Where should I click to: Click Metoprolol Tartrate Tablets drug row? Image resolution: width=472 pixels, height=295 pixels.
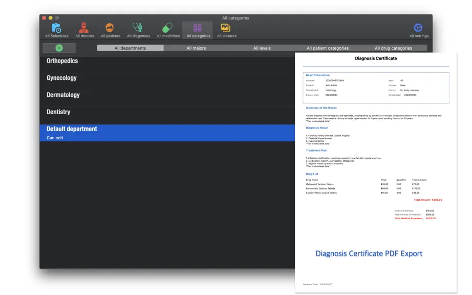pyautogui.click(x=363, y=184)
